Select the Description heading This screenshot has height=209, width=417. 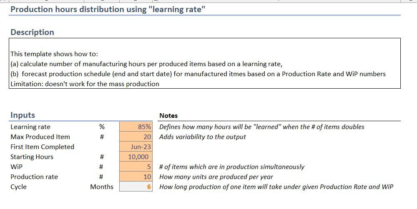click(x=32, y=32)
